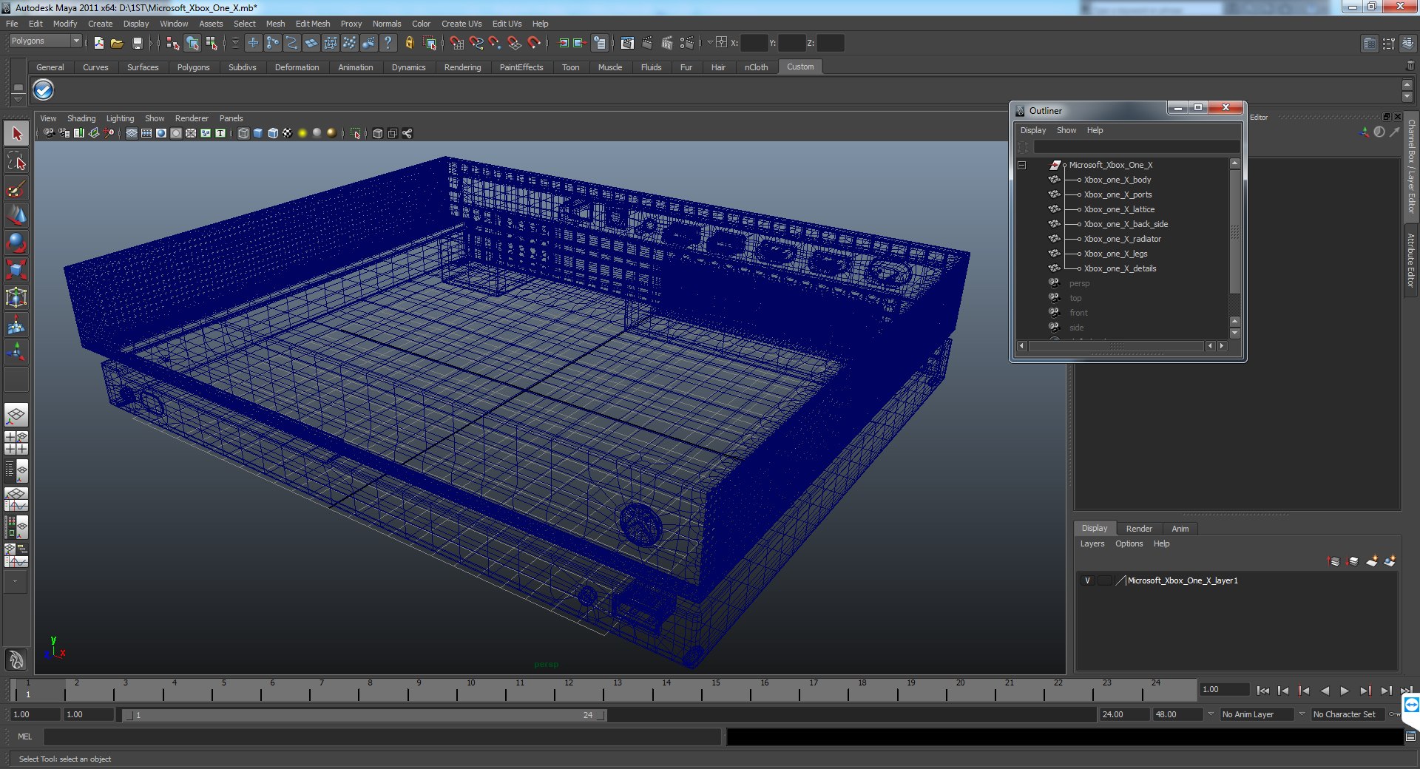
Task: Create a new scene from status line
Action: point(99,43)
